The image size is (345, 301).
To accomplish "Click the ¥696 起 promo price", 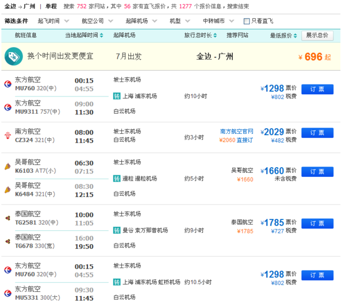I will (315, 57).
